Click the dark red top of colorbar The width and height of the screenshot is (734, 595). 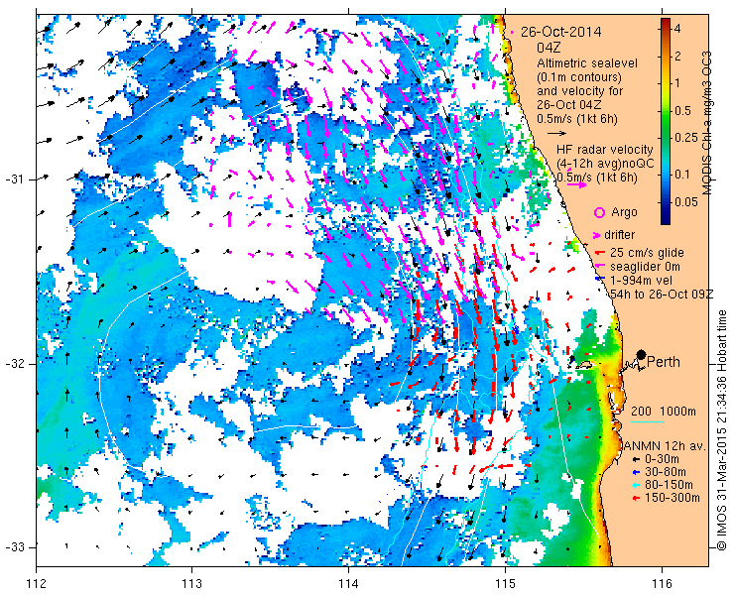point(666,22)
